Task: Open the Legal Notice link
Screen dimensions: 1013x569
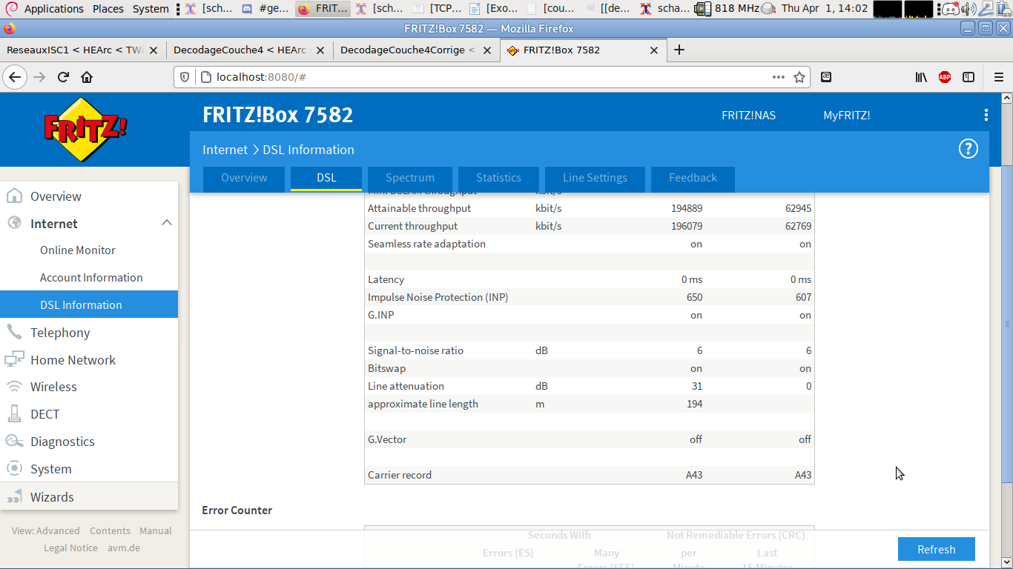Action: pyautogui.click(x=70, y=548)
